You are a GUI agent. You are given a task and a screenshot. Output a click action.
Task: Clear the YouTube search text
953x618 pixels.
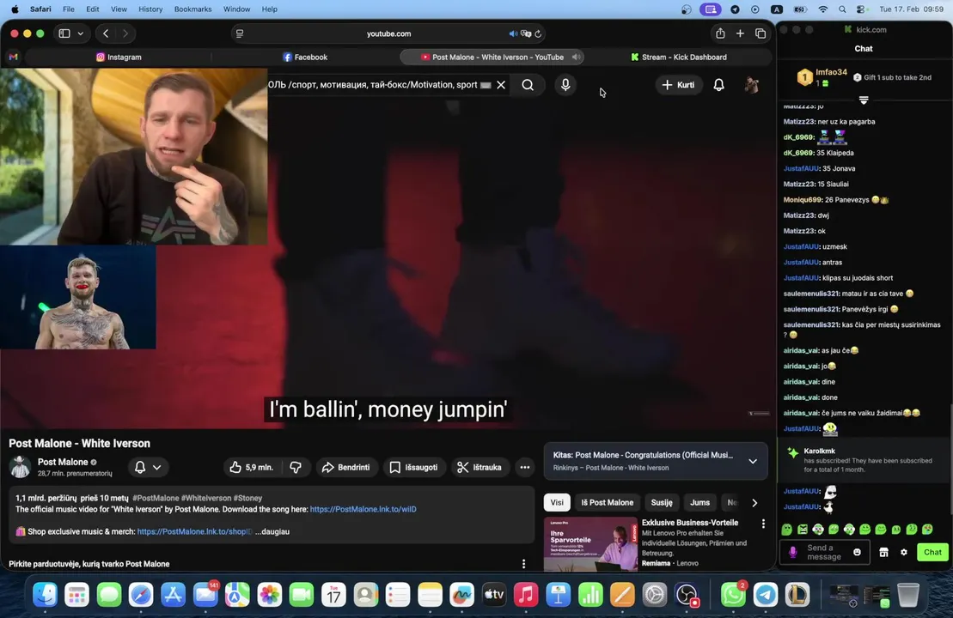501,85
